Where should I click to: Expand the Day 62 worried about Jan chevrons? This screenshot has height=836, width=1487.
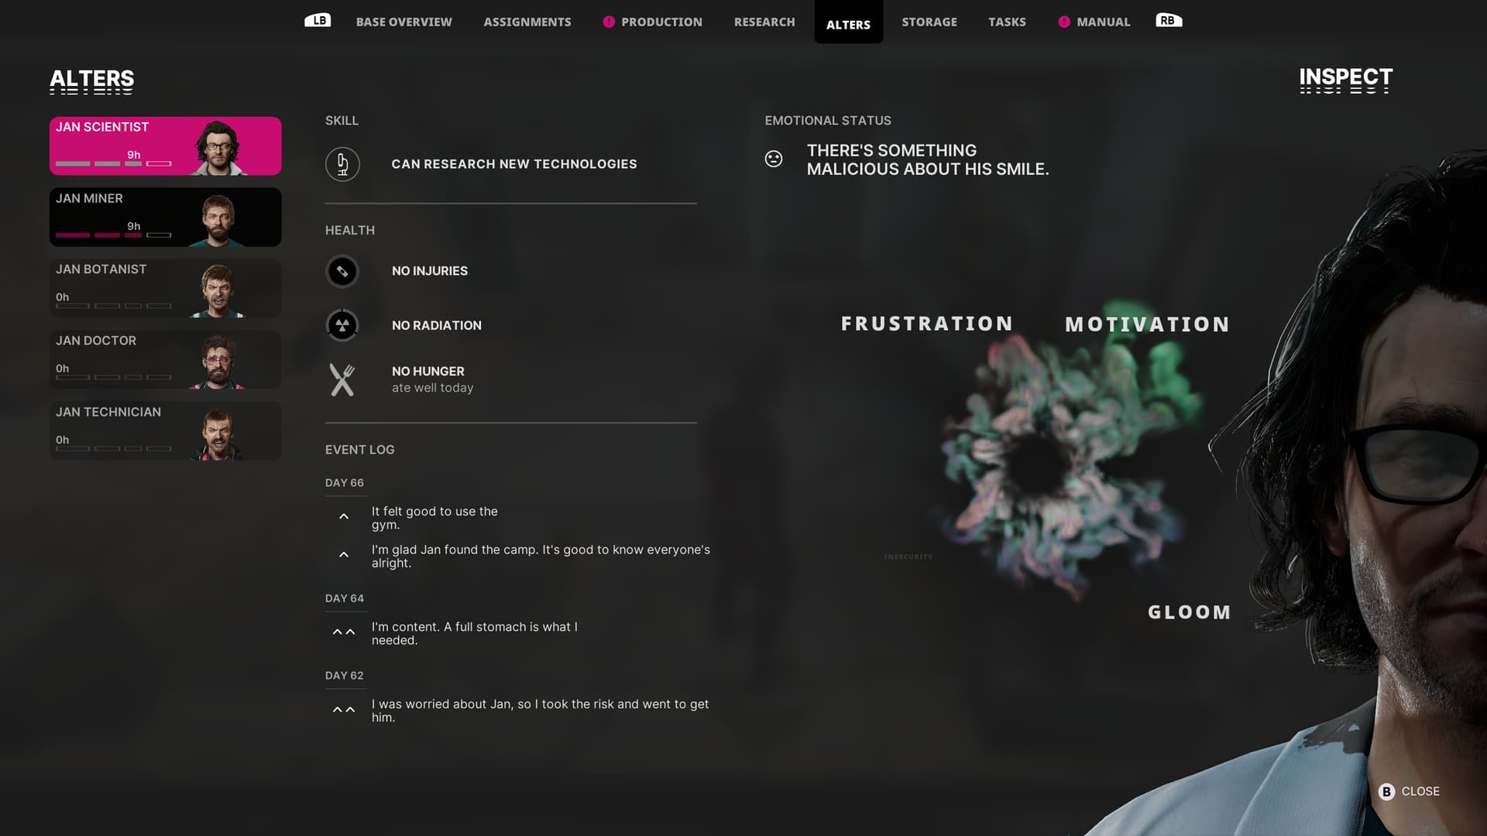tap(344, 710)
